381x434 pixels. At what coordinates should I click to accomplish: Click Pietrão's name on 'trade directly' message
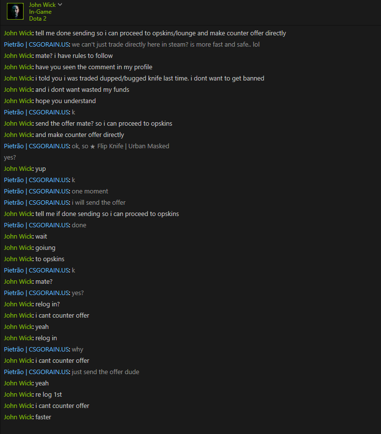click(36, 45)
